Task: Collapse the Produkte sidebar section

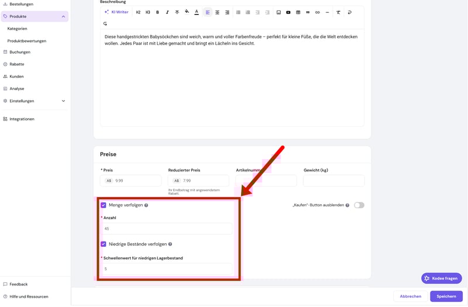Action: 63,16
